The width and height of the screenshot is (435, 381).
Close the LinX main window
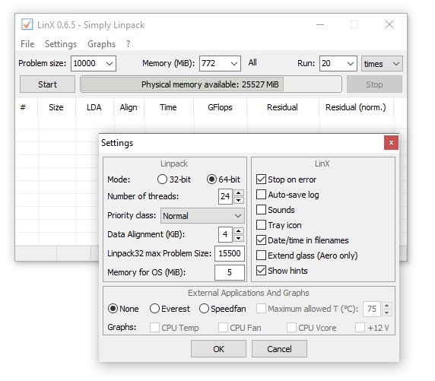point(389,24)
